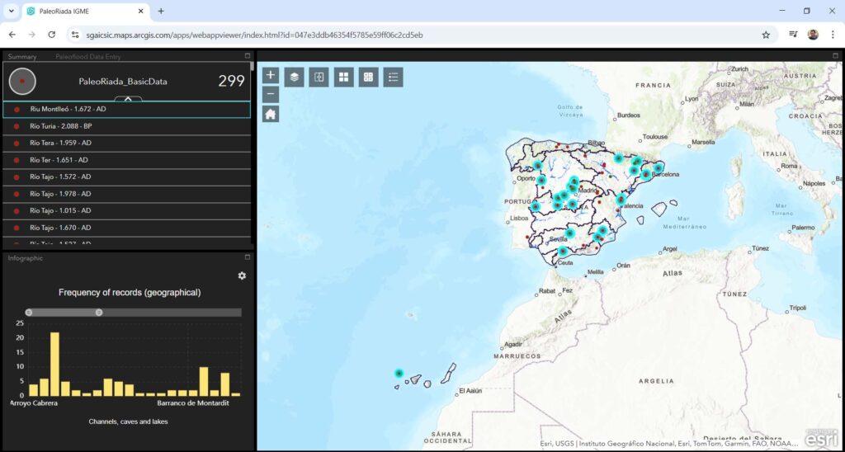Click right handle of chart range slider
Image resolution: width=845 pixels, height=452 pixels.
tap(99, 313)
